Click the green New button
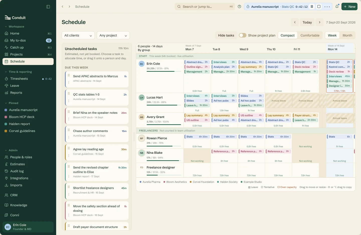 349,7
